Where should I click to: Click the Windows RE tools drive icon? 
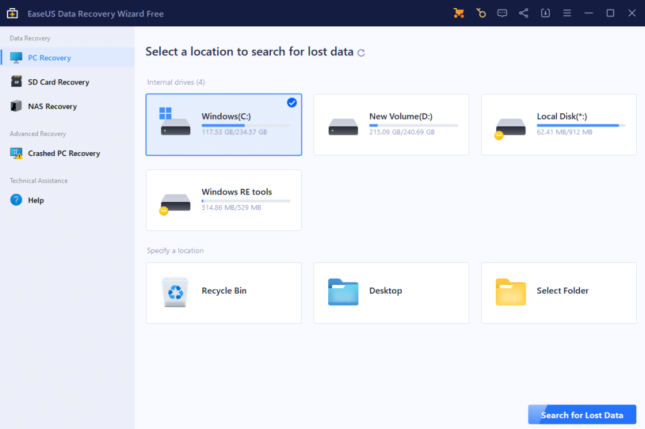coord(175,204)
